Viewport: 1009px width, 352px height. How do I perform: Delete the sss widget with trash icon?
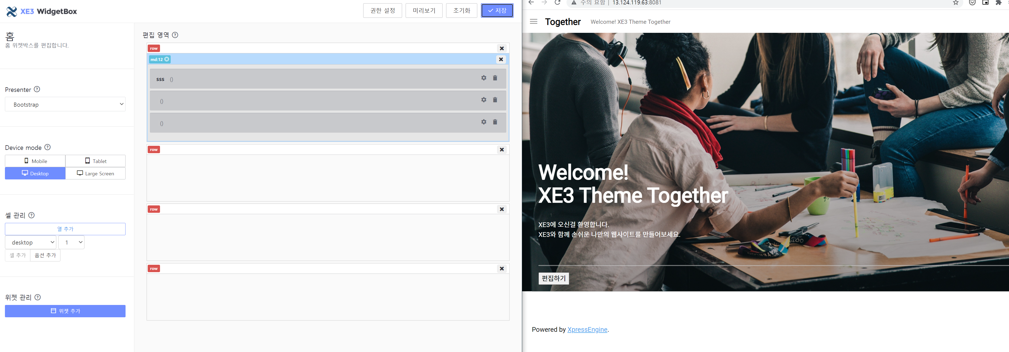click(x=495, y=78)
